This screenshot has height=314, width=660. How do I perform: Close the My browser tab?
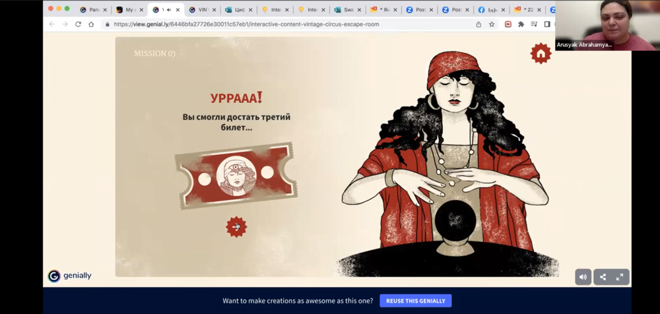coord(141,10)
